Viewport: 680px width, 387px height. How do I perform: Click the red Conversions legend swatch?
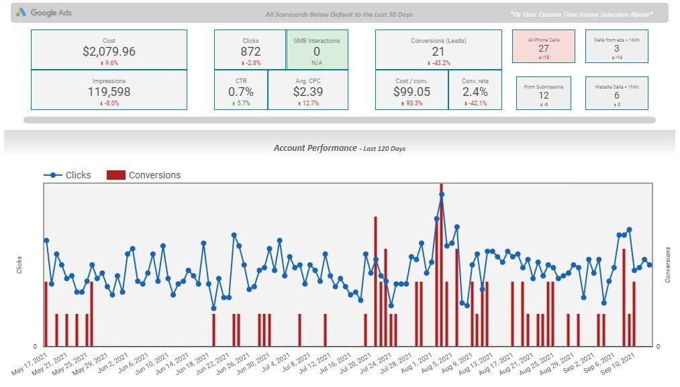pos(116,175)
